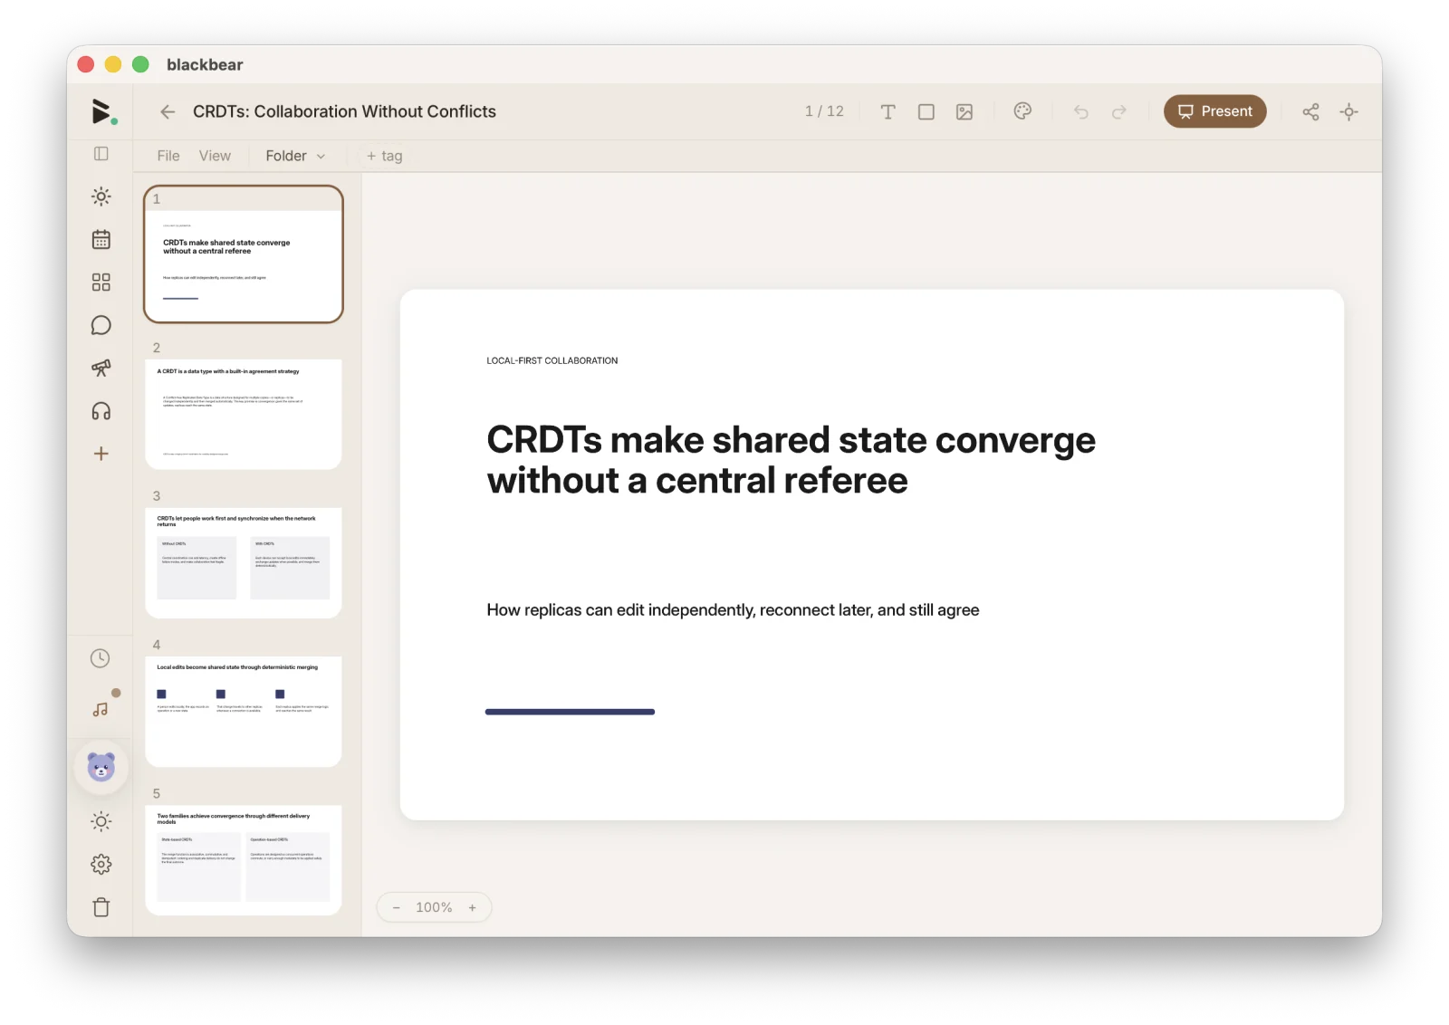Click the trash icon in sidebar
The width and height of the screenshot is (1449, 1025).
click(101, 907)
